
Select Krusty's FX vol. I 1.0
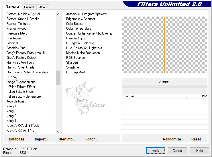click(20, 130)
